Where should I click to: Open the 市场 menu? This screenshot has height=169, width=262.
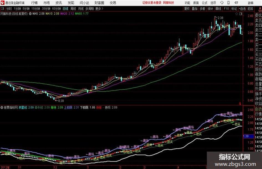click(47, 3)
